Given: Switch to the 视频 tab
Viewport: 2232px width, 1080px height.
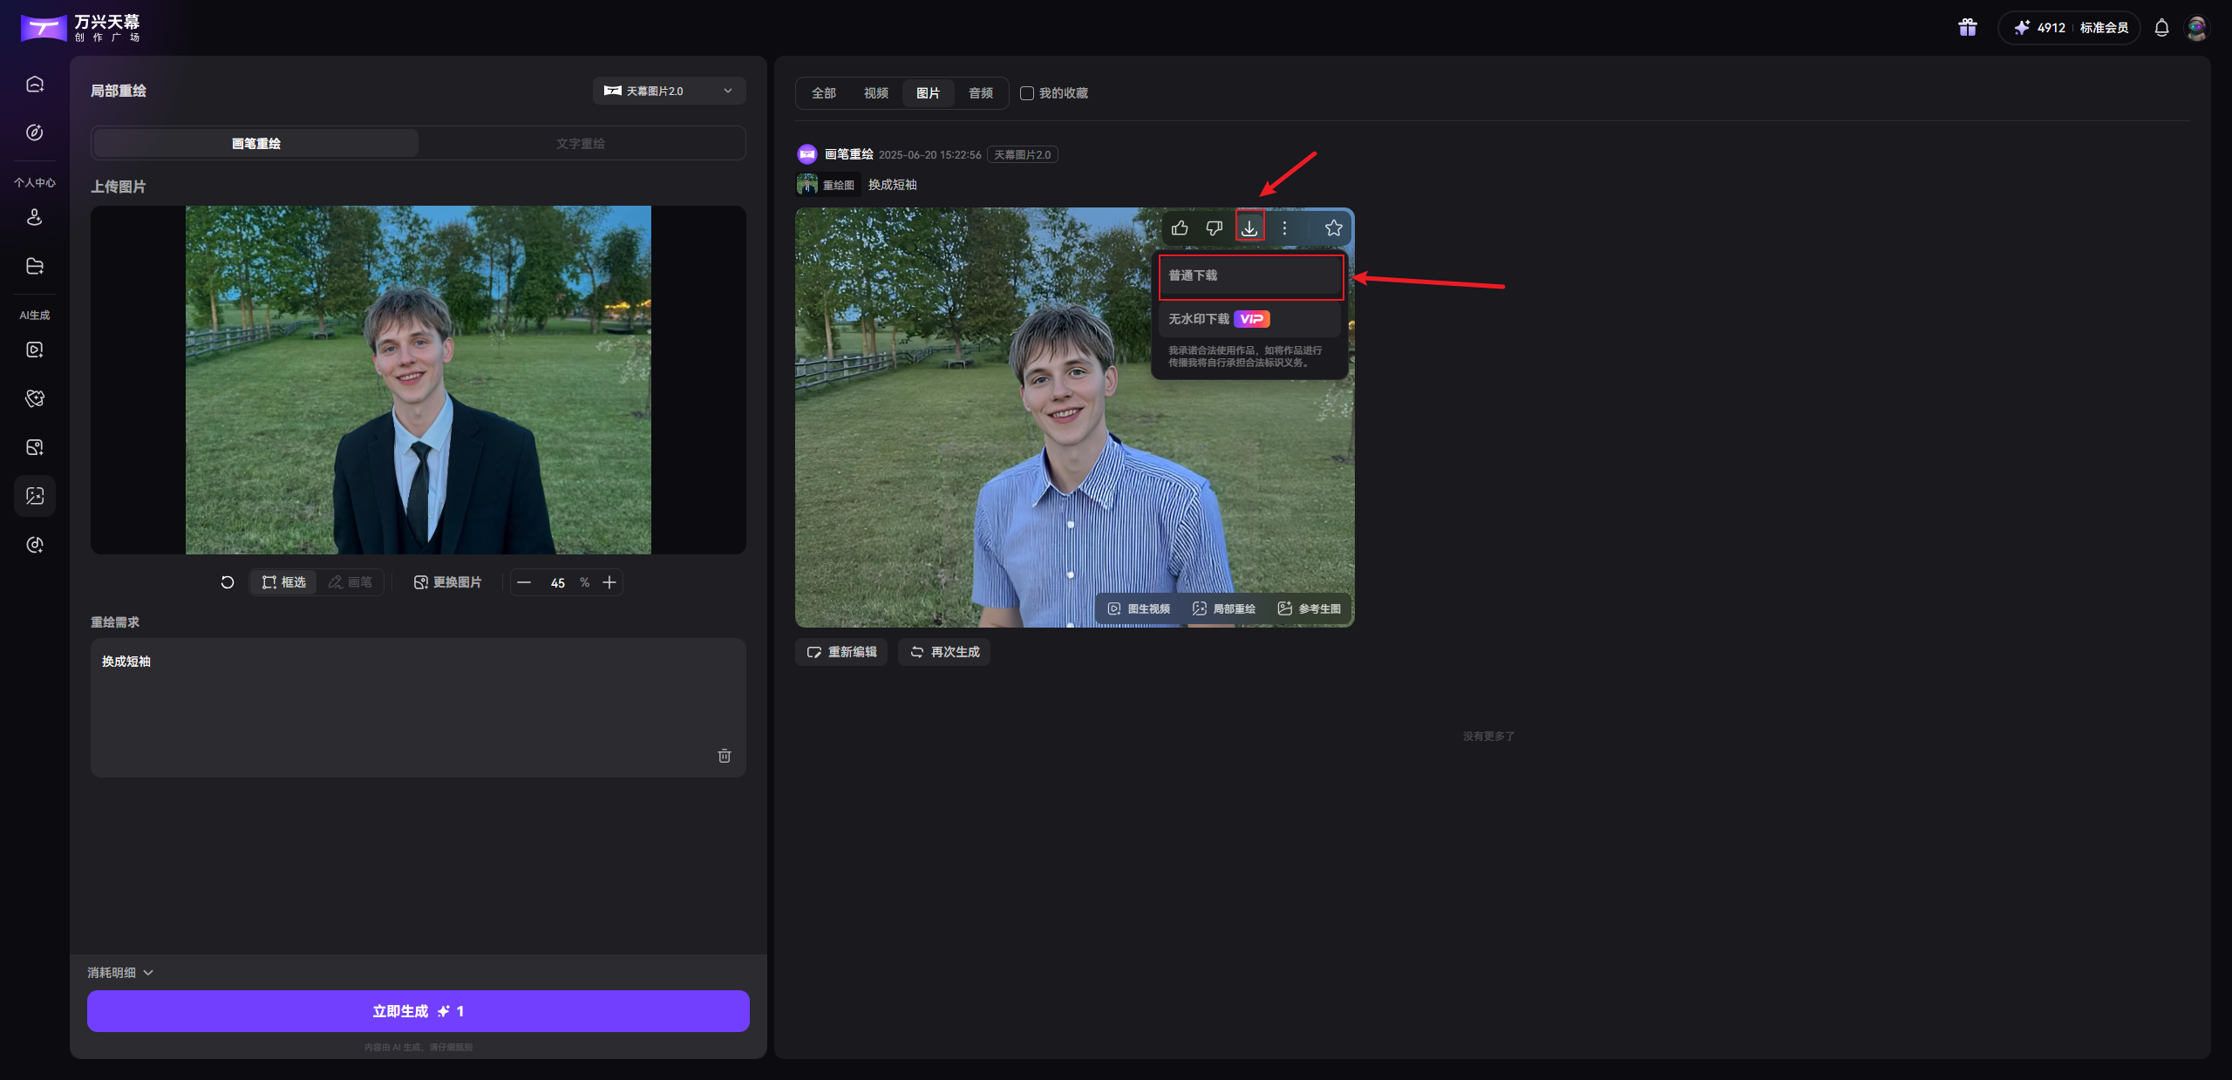Looking at the screenshot, I should (x=875, y=93).
